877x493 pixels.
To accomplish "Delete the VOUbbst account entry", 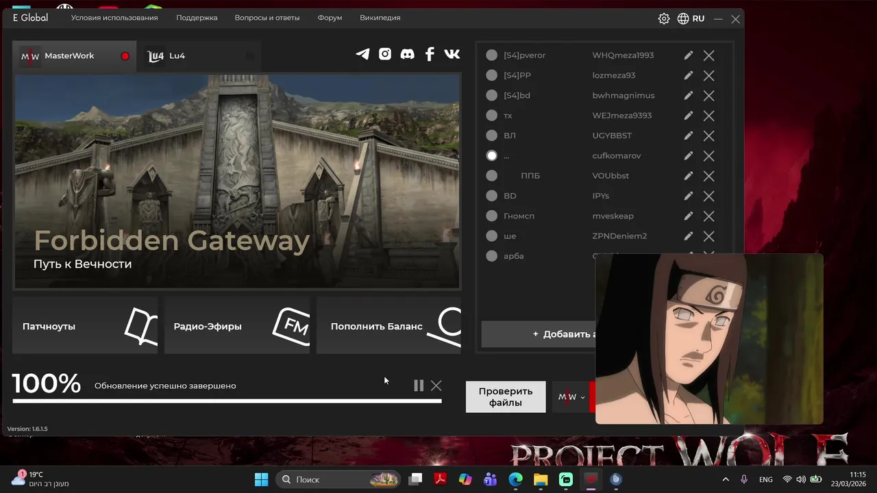I will coord(709,176).
